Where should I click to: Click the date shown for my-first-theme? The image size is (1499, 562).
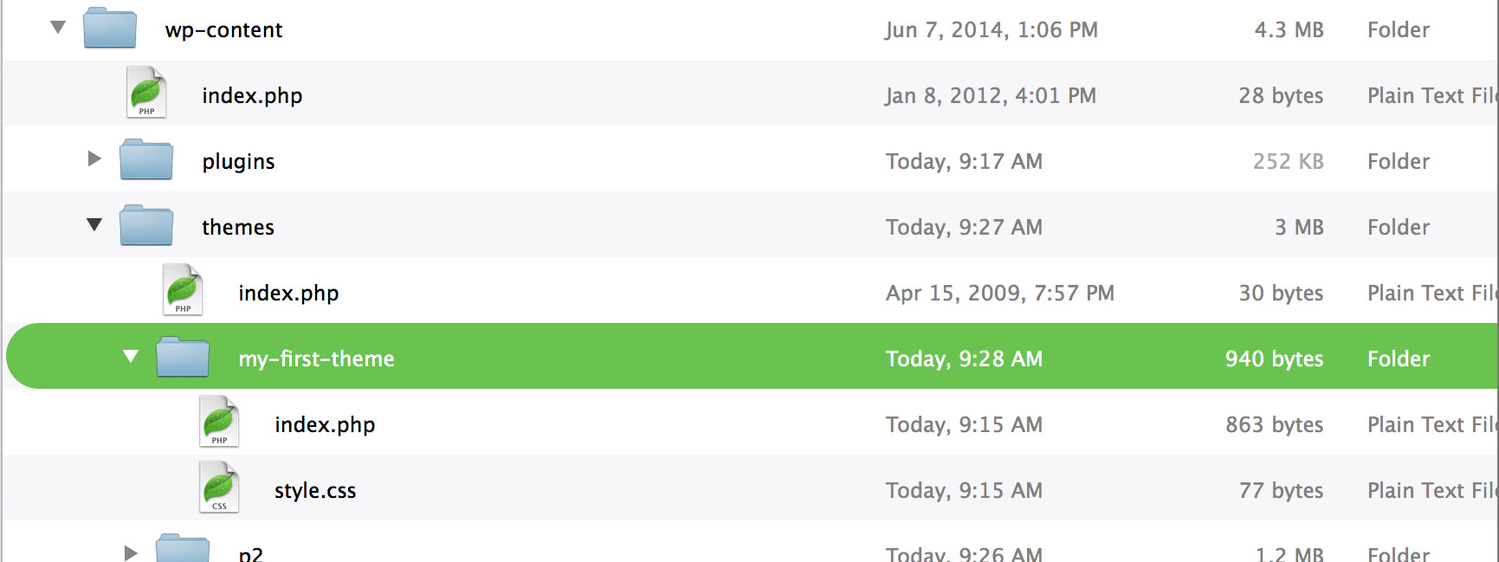tap(964, 358)
